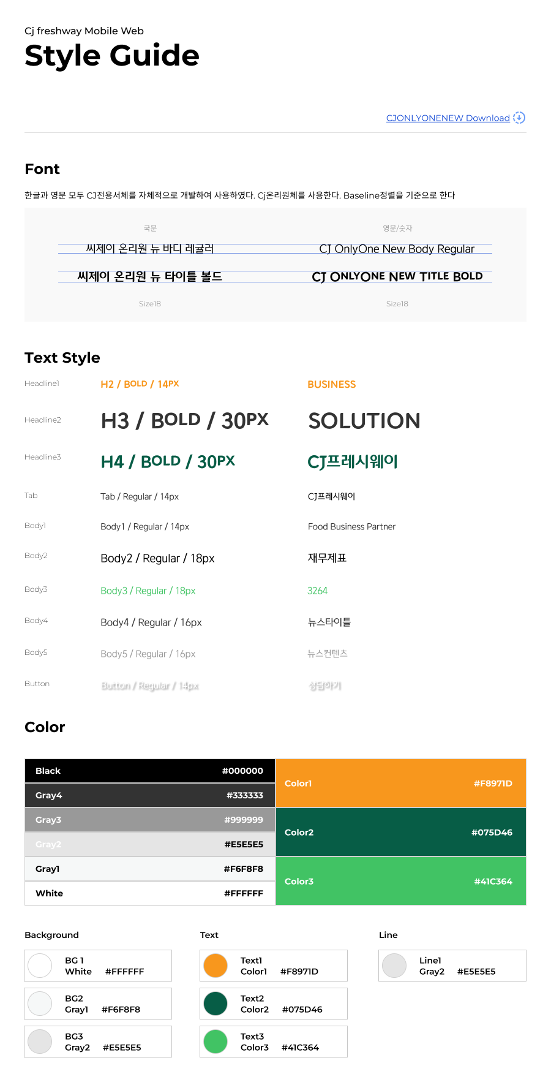This screenshot has width=551, height=1082.
Task: Select the Gray4 #333333 color bar
Action: coord(150,795)
